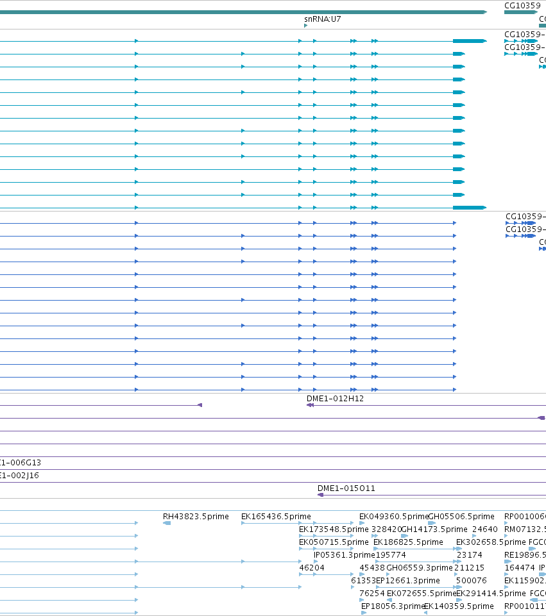The height and width of the screenshot is (616, 546).
Task: Select the EK050715.5prime EST label
Action: click(x=334, y=542)
